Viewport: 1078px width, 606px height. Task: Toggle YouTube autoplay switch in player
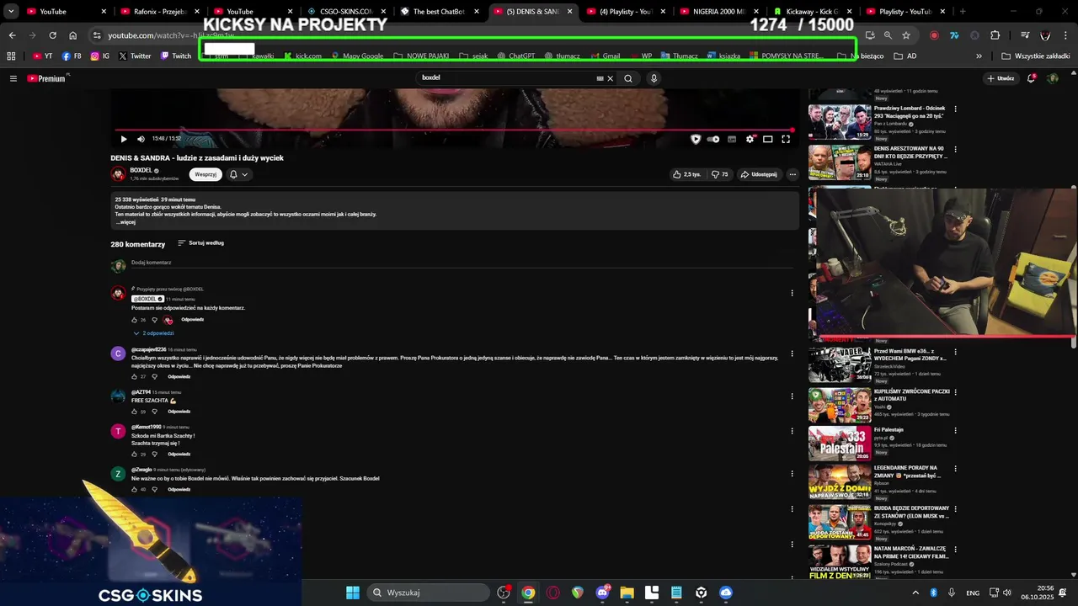click(713, 139)
